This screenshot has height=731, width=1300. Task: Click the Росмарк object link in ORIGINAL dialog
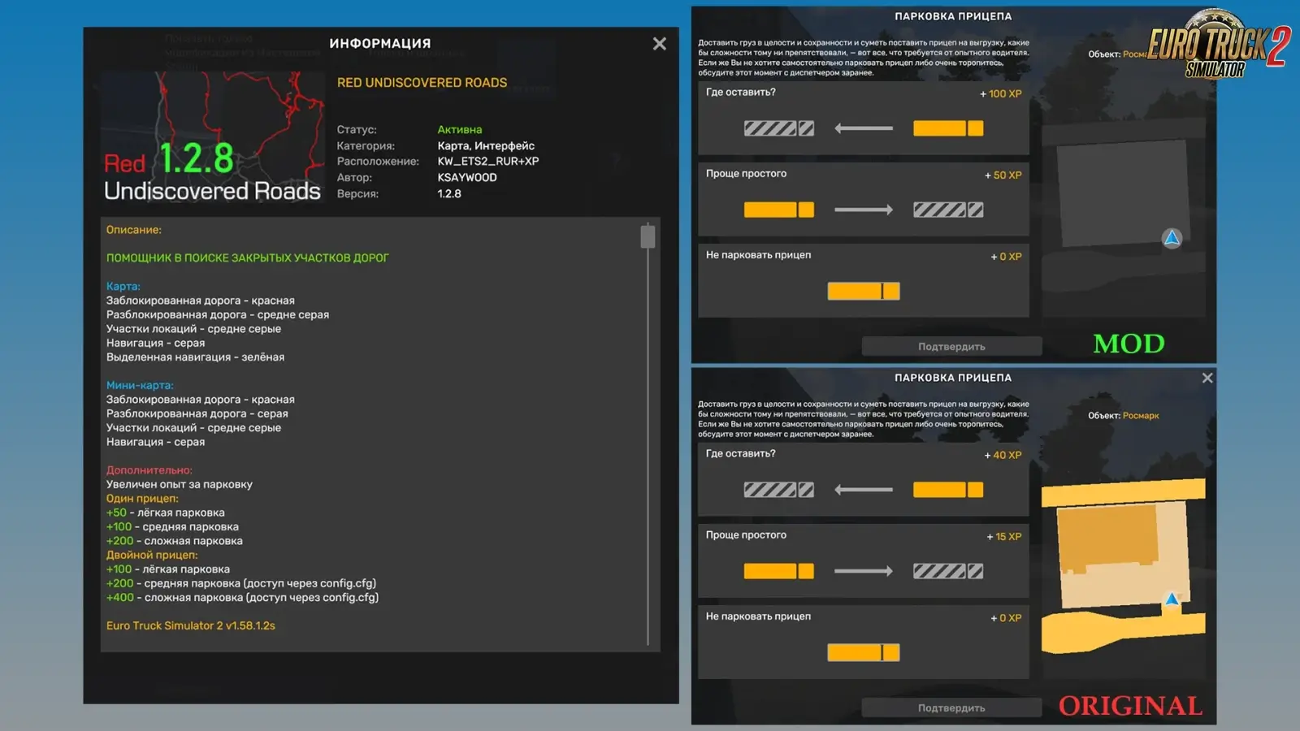point(1141,416)
